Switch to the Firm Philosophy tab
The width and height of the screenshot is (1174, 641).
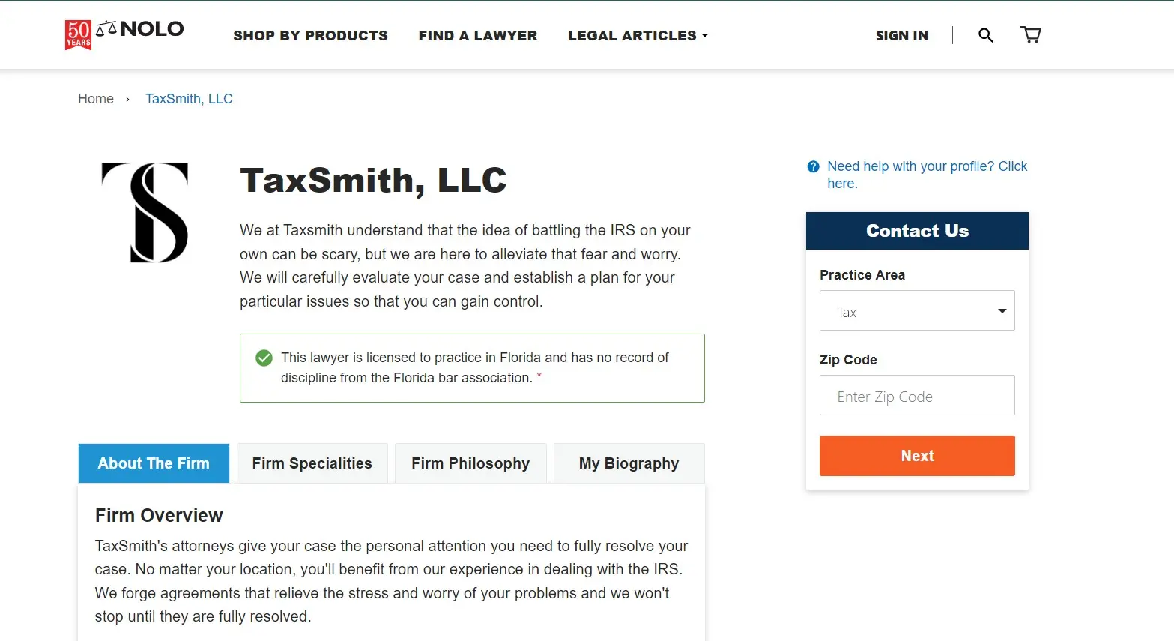(470, 463)
